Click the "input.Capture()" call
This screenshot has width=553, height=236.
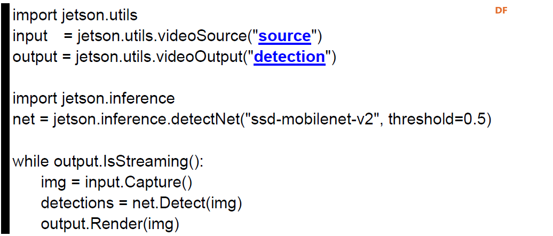click(x=138, y=183)
